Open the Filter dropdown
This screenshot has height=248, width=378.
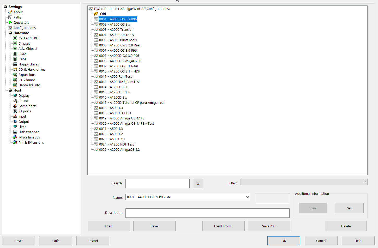tap(304, 182)
